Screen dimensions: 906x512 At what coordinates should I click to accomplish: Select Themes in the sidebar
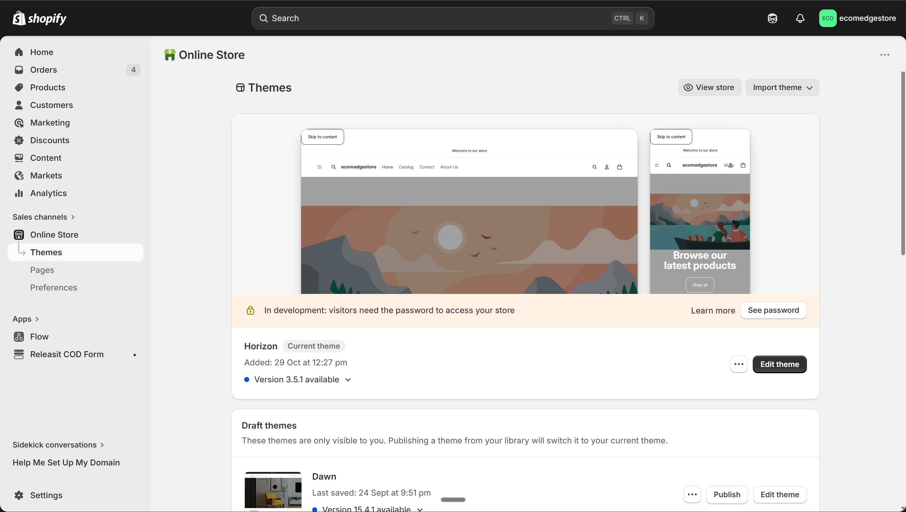(46, 252)
